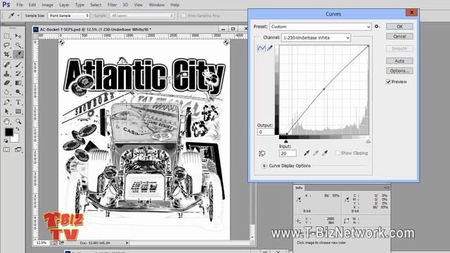Image resolution: width=450 pixels, height=253 pixels.
Task: Click the foreground color swatch
Action: coord(8,132)
